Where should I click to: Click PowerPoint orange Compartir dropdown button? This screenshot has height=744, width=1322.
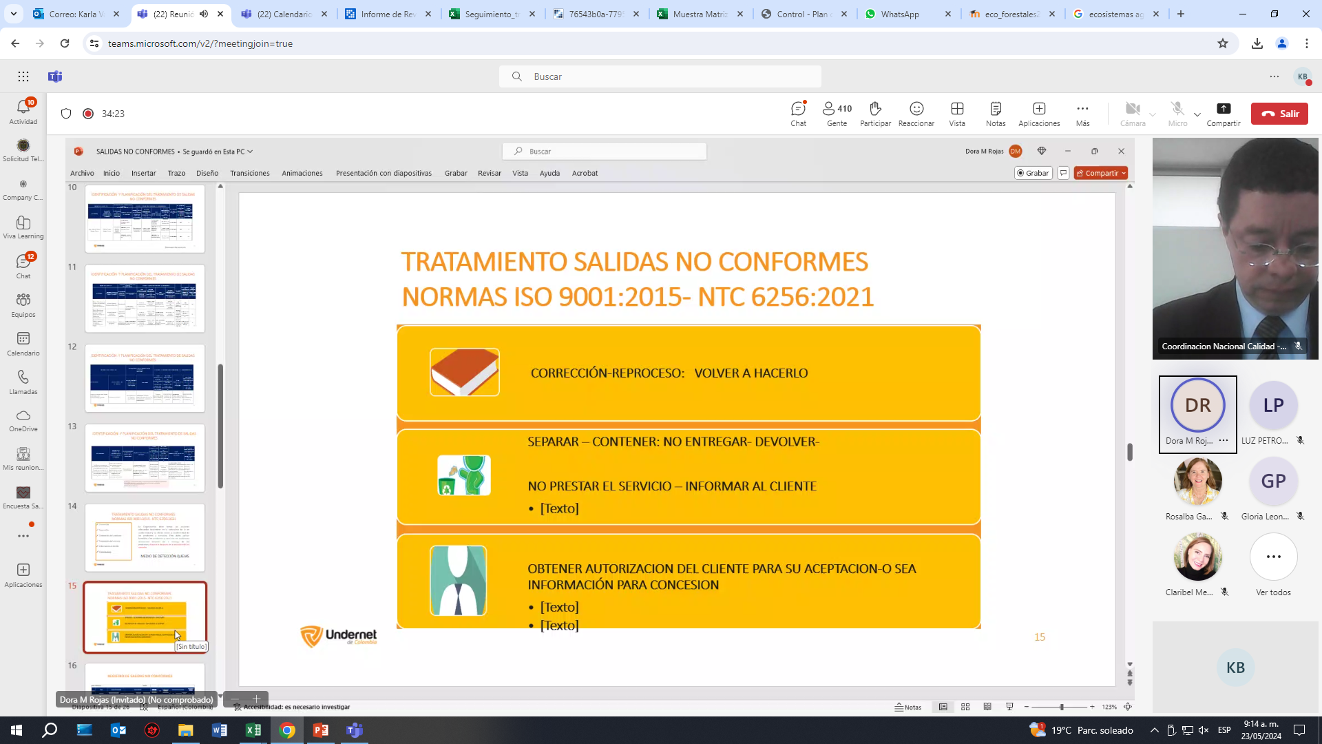pos(1100,173)
